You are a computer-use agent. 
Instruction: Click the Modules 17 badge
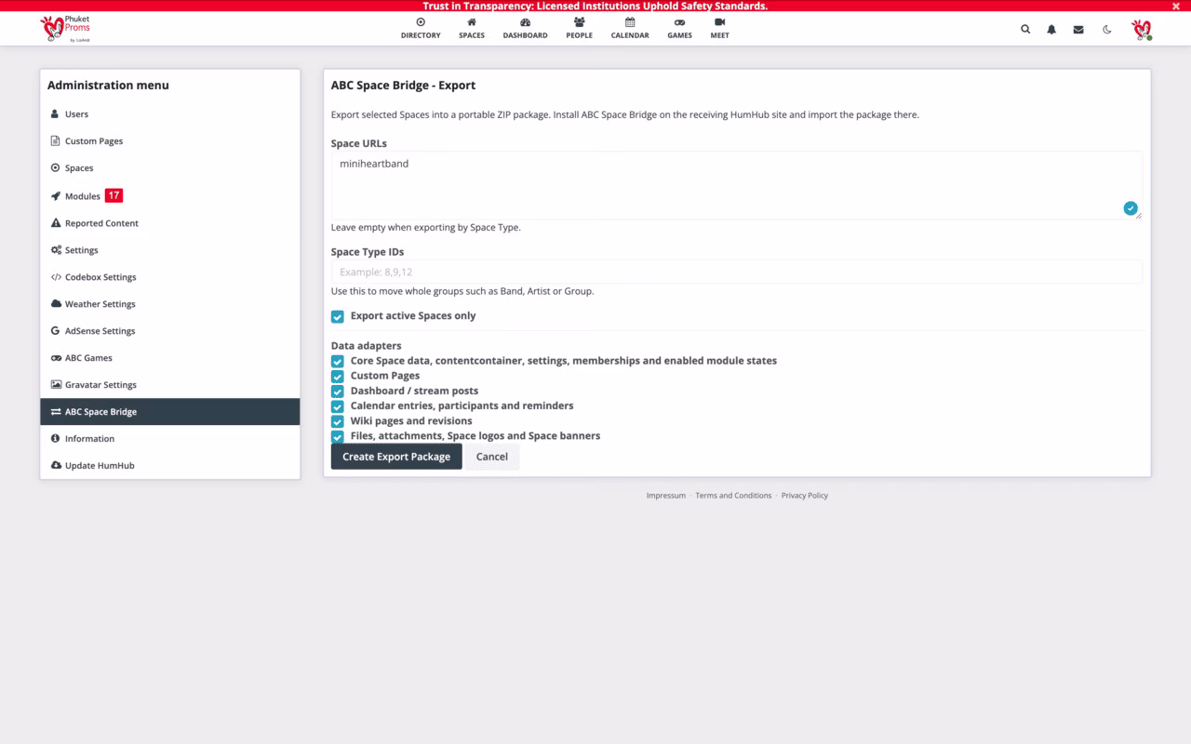[x=114, y=195]
